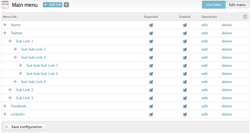
Task: Grab the drag handle for Twitter
Action: (x=5, y=33)
